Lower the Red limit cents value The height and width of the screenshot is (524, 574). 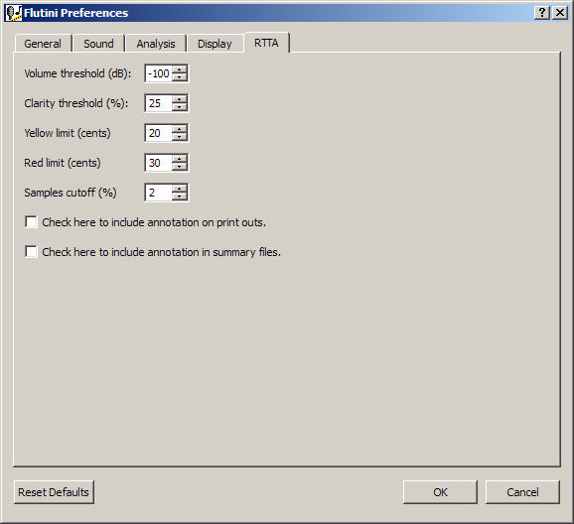pyautogui.click(x=180, y=167)
